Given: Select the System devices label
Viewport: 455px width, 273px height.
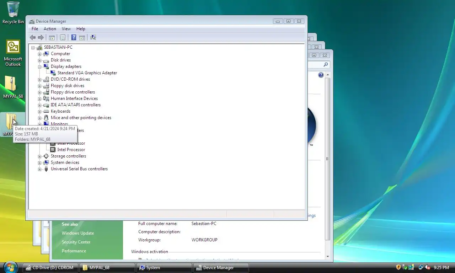Looking at the screenshot, I should (x=65, y=162).
